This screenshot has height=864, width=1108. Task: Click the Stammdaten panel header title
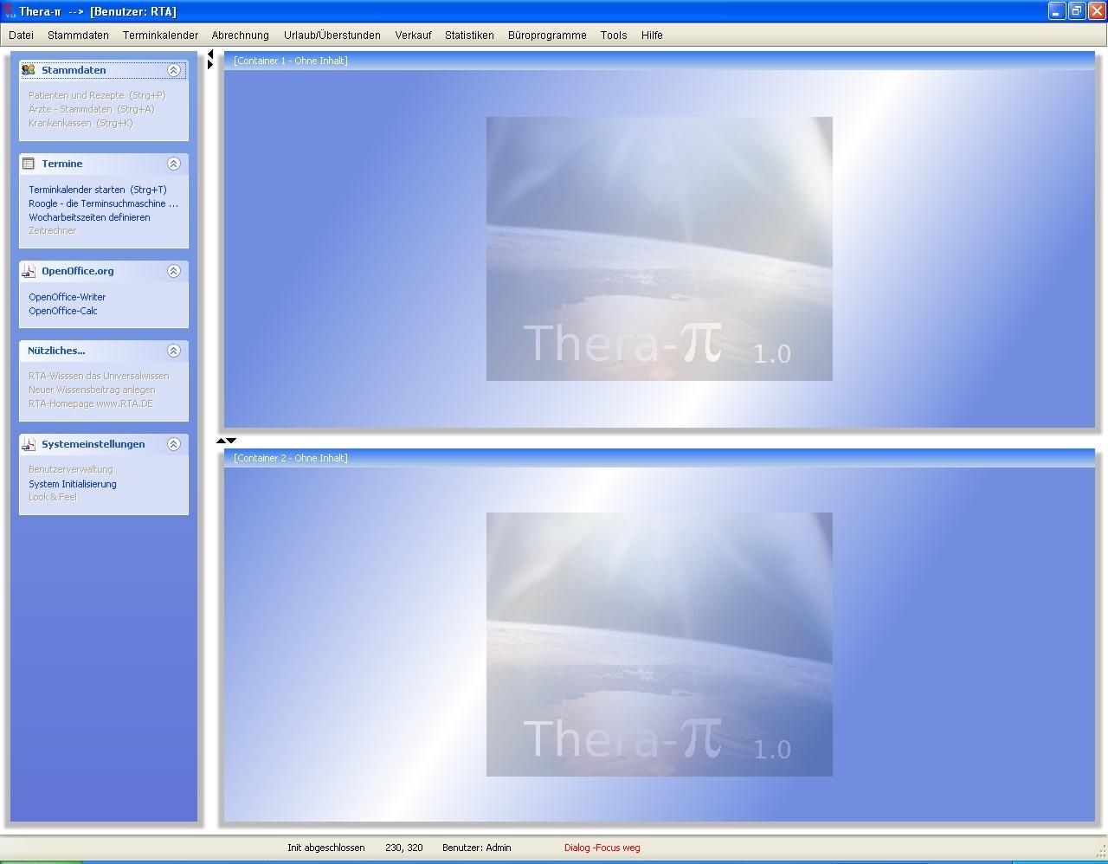click(74, 70)
